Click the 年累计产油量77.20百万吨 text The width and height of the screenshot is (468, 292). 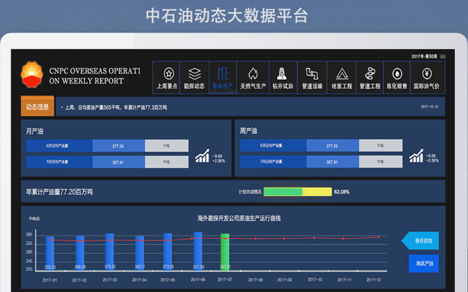point(59,192)
